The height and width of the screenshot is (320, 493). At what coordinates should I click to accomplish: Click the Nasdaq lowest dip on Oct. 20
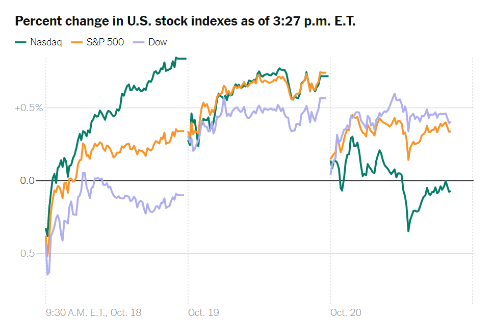coord(408,231)
